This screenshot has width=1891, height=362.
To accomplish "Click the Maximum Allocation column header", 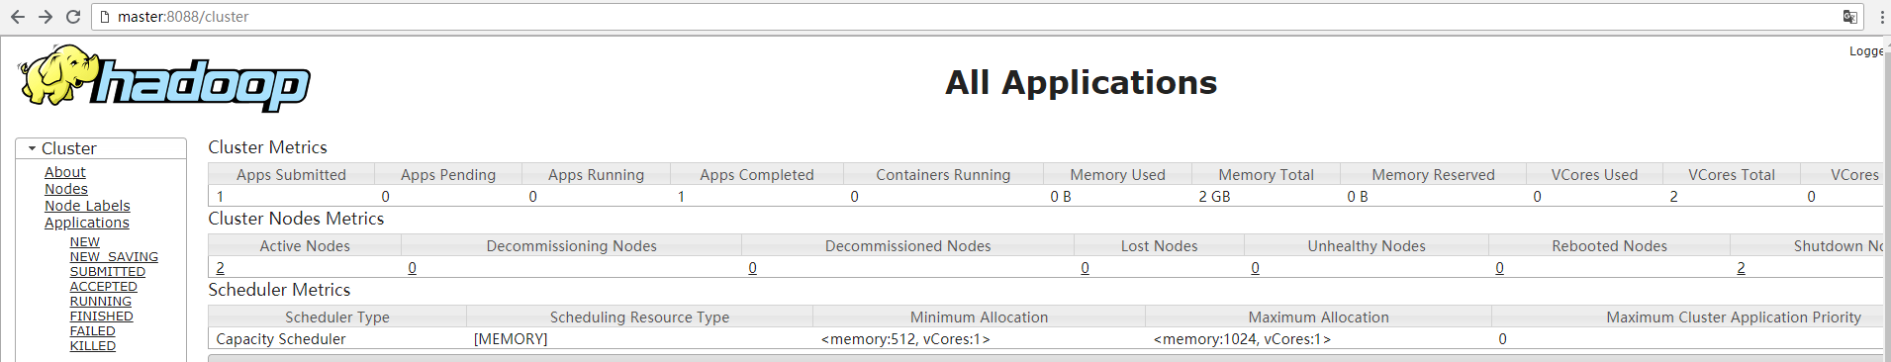I will coord(1319,317).
